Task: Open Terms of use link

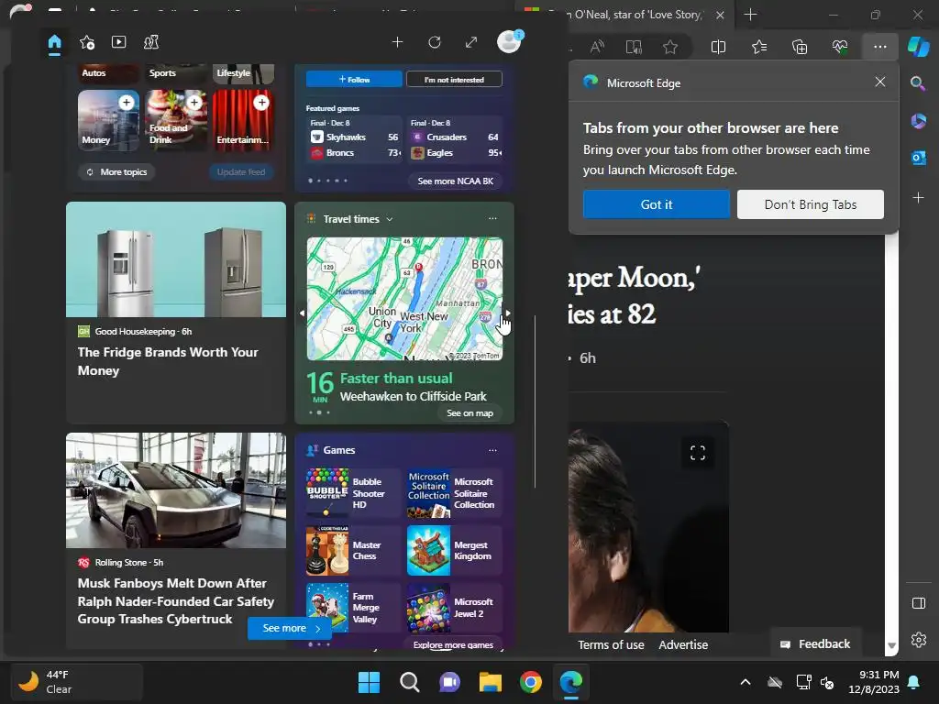Action: [x=611, y=644]
